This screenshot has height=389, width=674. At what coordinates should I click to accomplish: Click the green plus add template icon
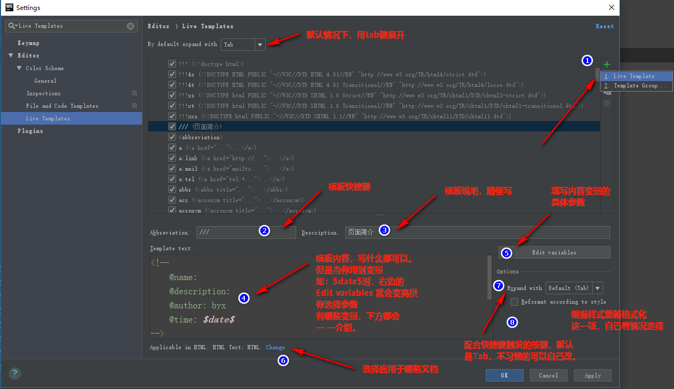(x=607, y=64)
